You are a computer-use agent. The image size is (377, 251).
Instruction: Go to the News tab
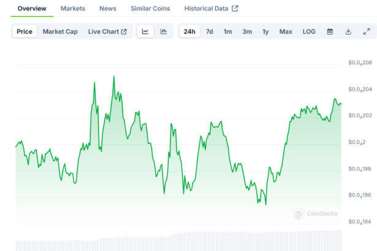[x=108, y=9]
